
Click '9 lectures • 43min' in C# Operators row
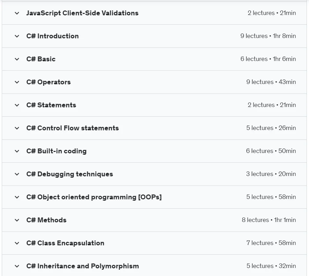271,82
